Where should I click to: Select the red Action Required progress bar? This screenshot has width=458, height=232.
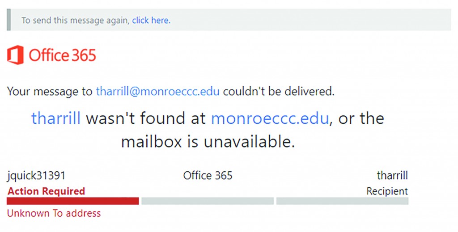coord(73,201)
